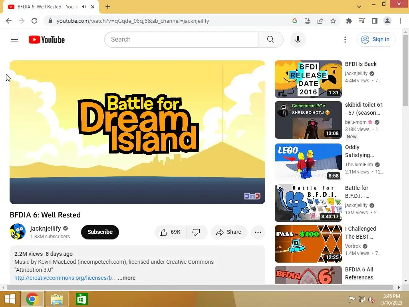Viewport: 409px width, 307px height.
Task: Open BFDI Is Back thumbnail
Action: (x=308, y=79)
